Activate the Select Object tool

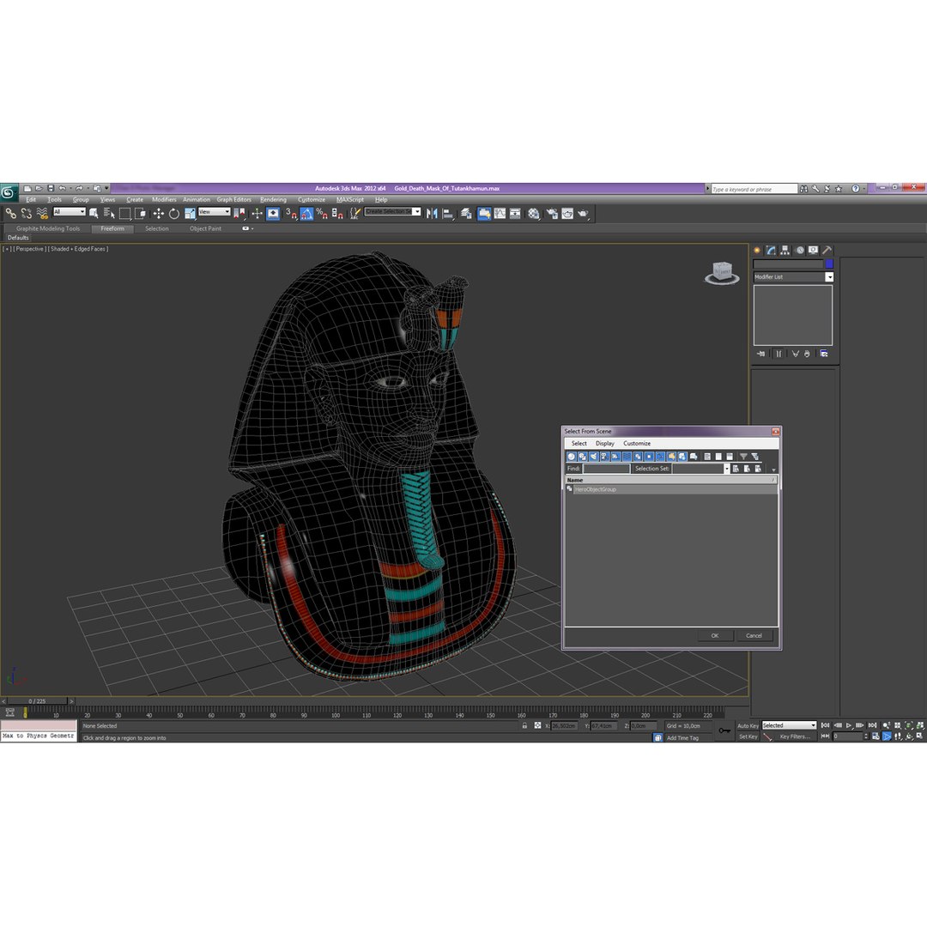pos(94,214)
